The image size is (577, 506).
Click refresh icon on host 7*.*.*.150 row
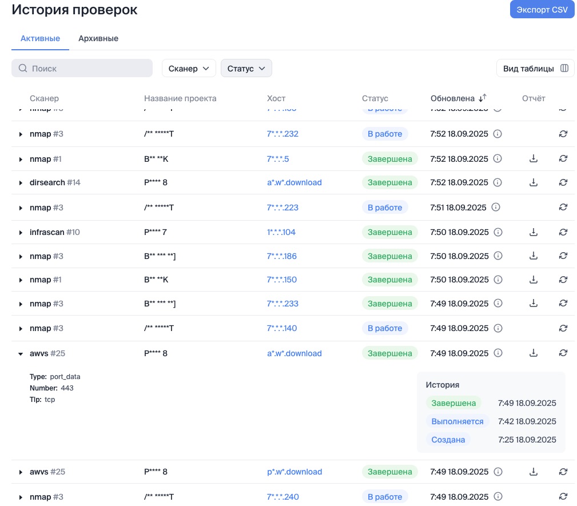click(x=563, y=280)
